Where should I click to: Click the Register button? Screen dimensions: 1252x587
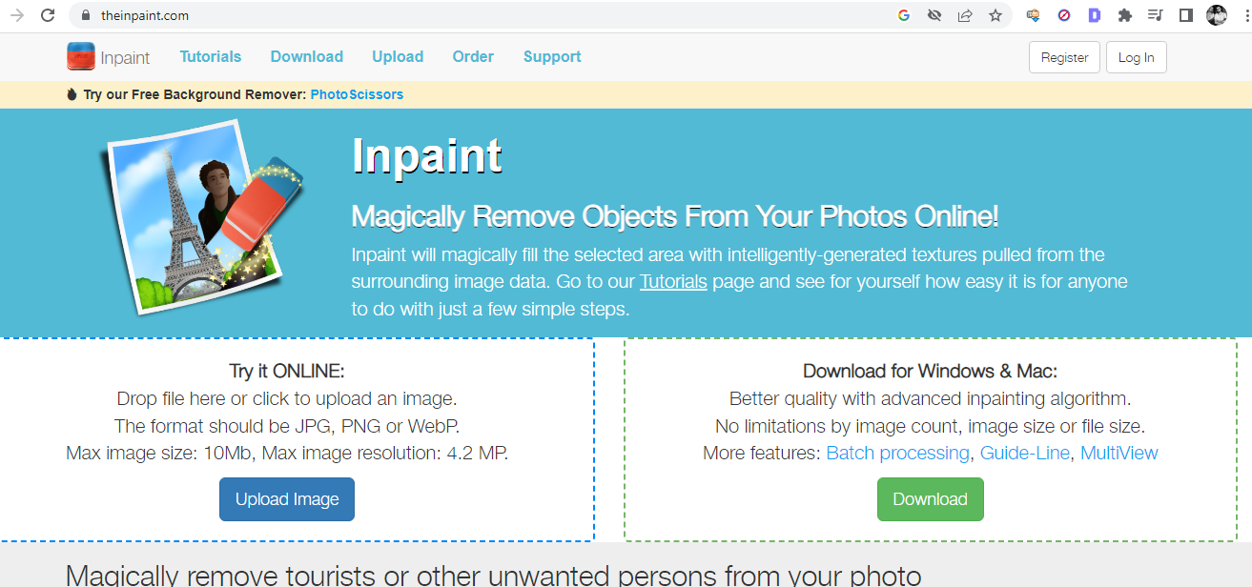[x=1065, y=57]
